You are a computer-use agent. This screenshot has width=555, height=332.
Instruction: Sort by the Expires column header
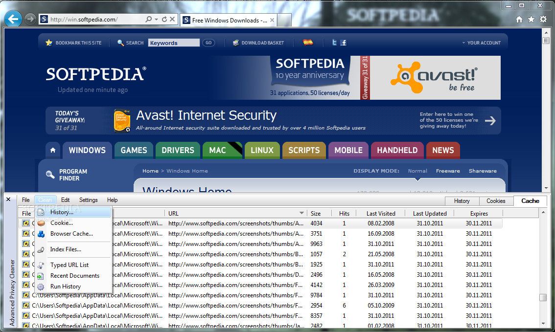tap(479, 214)
